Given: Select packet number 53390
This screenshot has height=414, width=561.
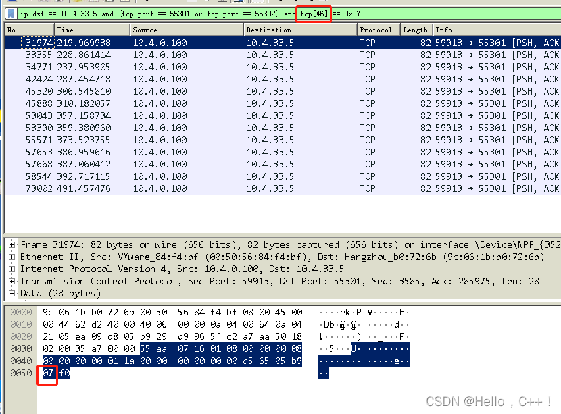Looking at the screenshot, I should point(283,128).
